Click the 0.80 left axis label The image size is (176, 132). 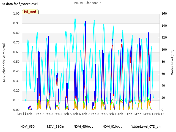click(x=16, y=33)
